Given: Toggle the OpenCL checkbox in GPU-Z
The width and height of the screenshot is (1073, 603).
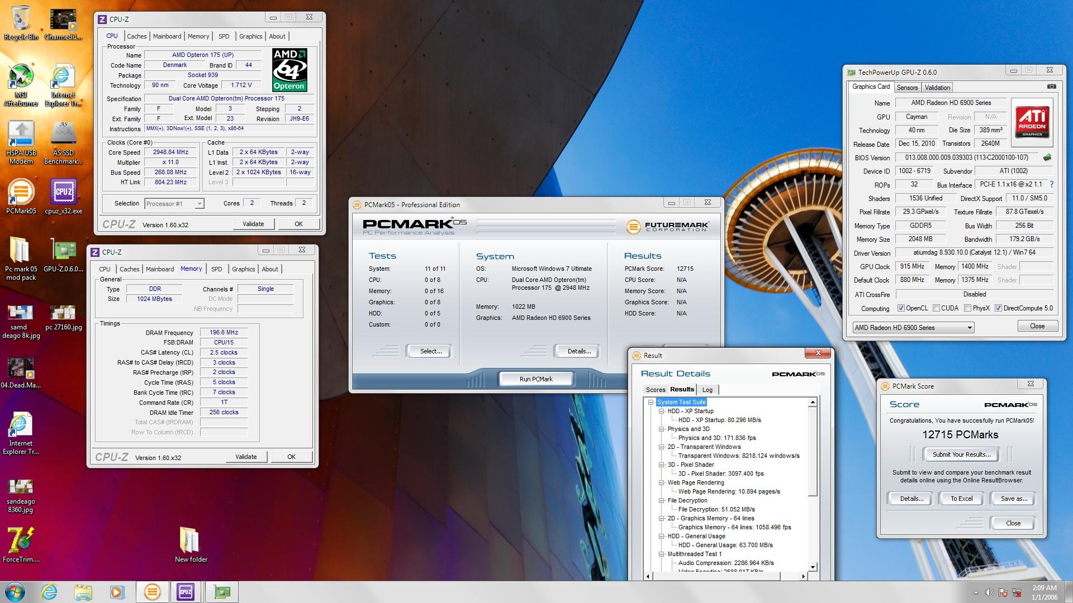Looking at the screenshot, I should (901, 308).
